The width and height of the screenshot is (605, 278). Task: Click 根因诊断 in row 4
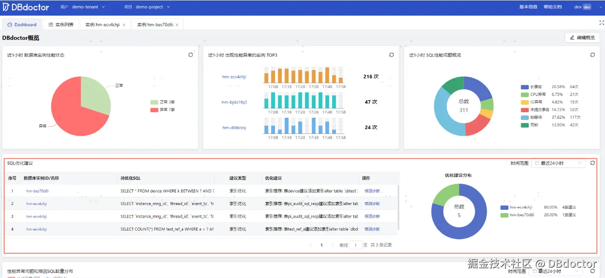[372, 229]
